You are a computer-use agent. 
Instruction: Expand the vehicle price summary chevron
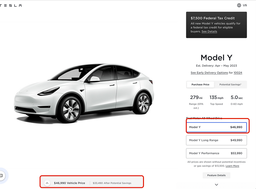[47, 183]
